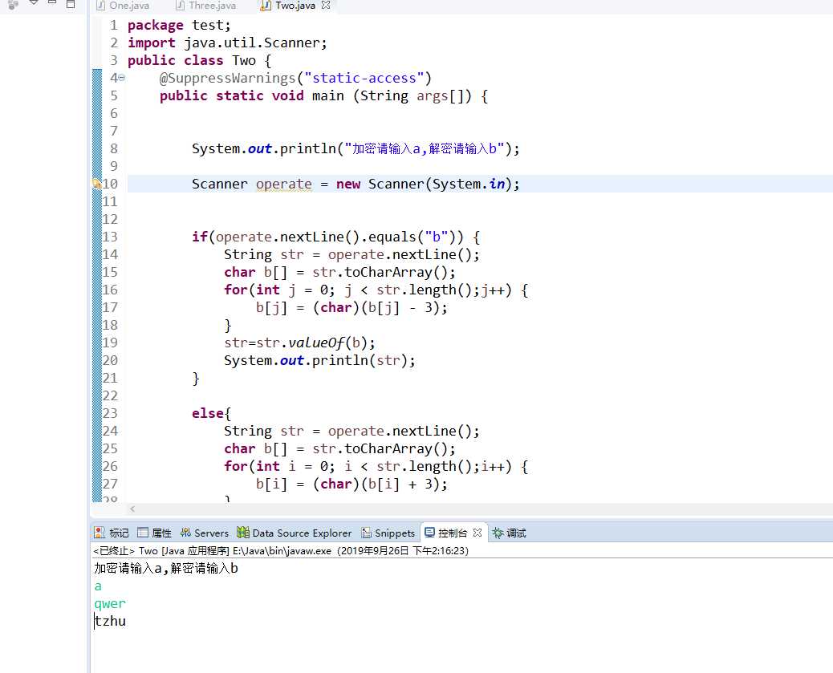Click 'public class Two {' line
This screenshot has width=833, height=673.
tap(199, 60)
